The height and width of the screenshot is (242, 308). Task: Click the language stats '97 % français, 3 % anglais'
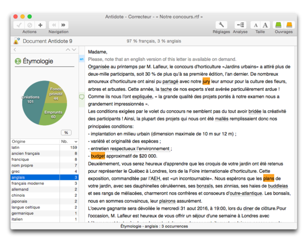(x=154, y=41)
